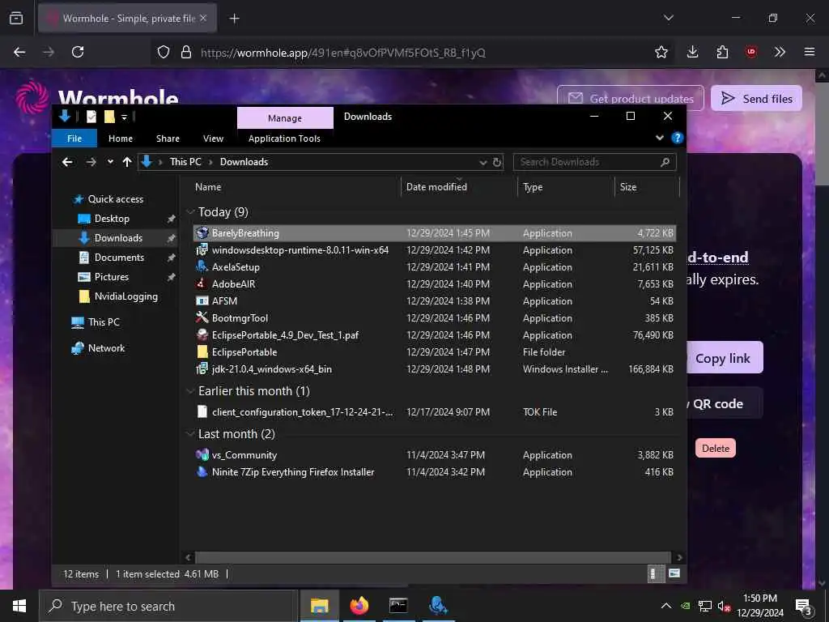Open Documents in the navigation pane
The image size is (829, 622).
119,258
